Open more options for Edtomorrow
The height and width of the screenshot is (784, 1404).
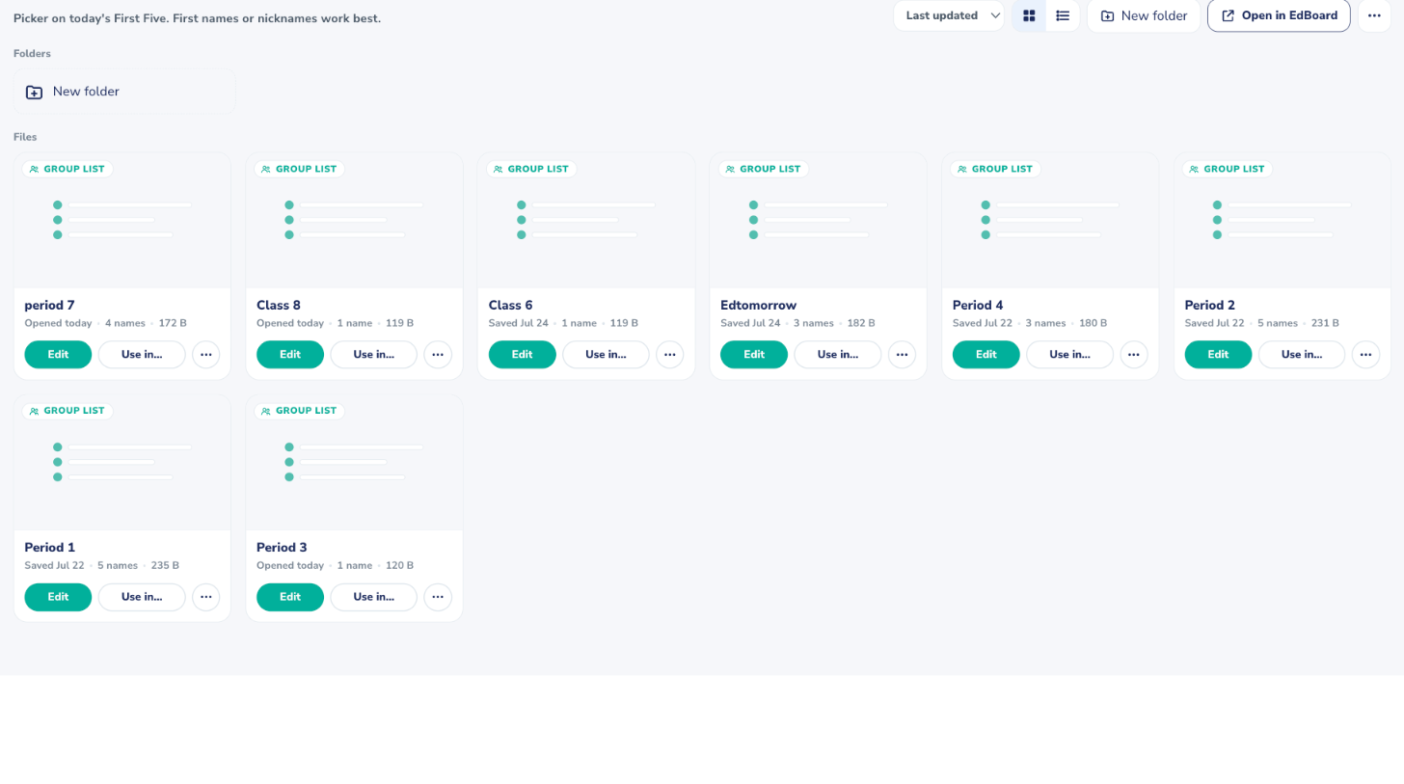pos(902,355)
